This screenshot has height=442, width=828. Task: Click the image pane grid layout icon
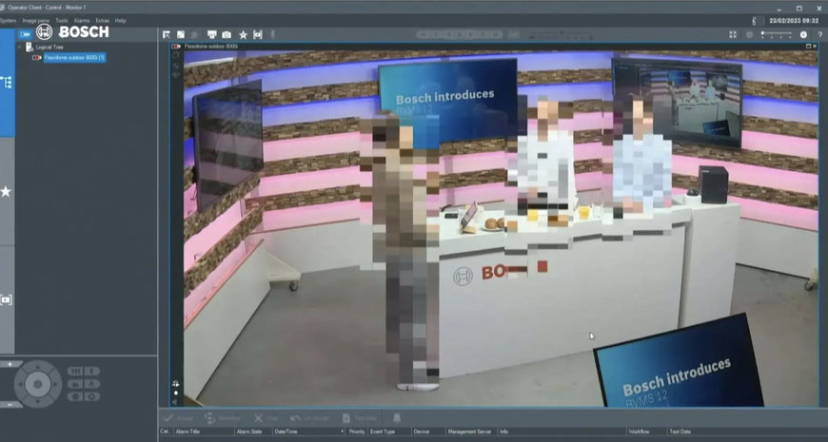[x=733, y=34]
